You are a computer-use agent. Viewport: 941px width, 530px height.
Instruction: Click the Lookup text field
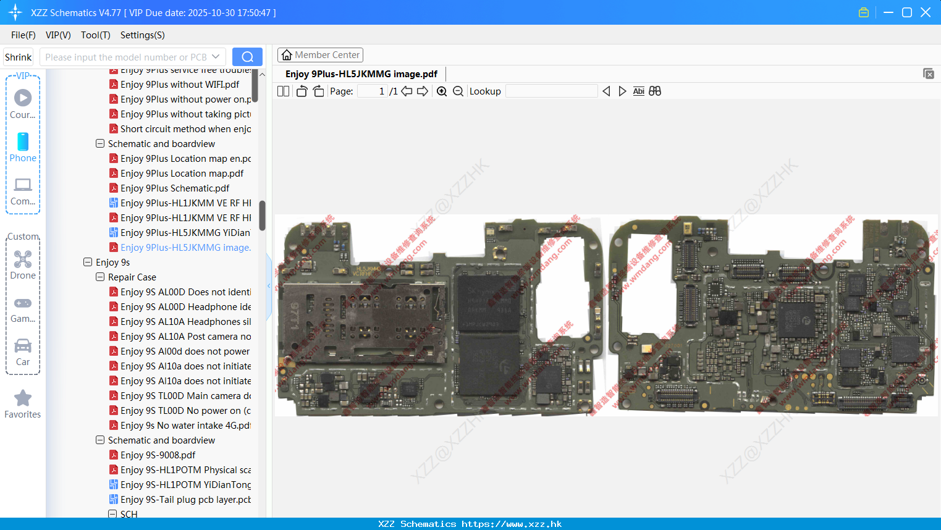551,91
